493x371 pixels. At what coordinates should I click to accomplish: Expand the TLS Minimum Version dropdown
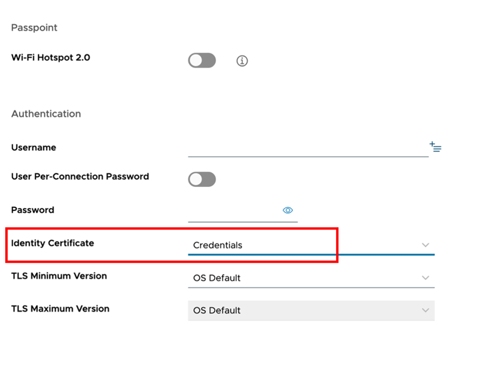pos(425,278)
